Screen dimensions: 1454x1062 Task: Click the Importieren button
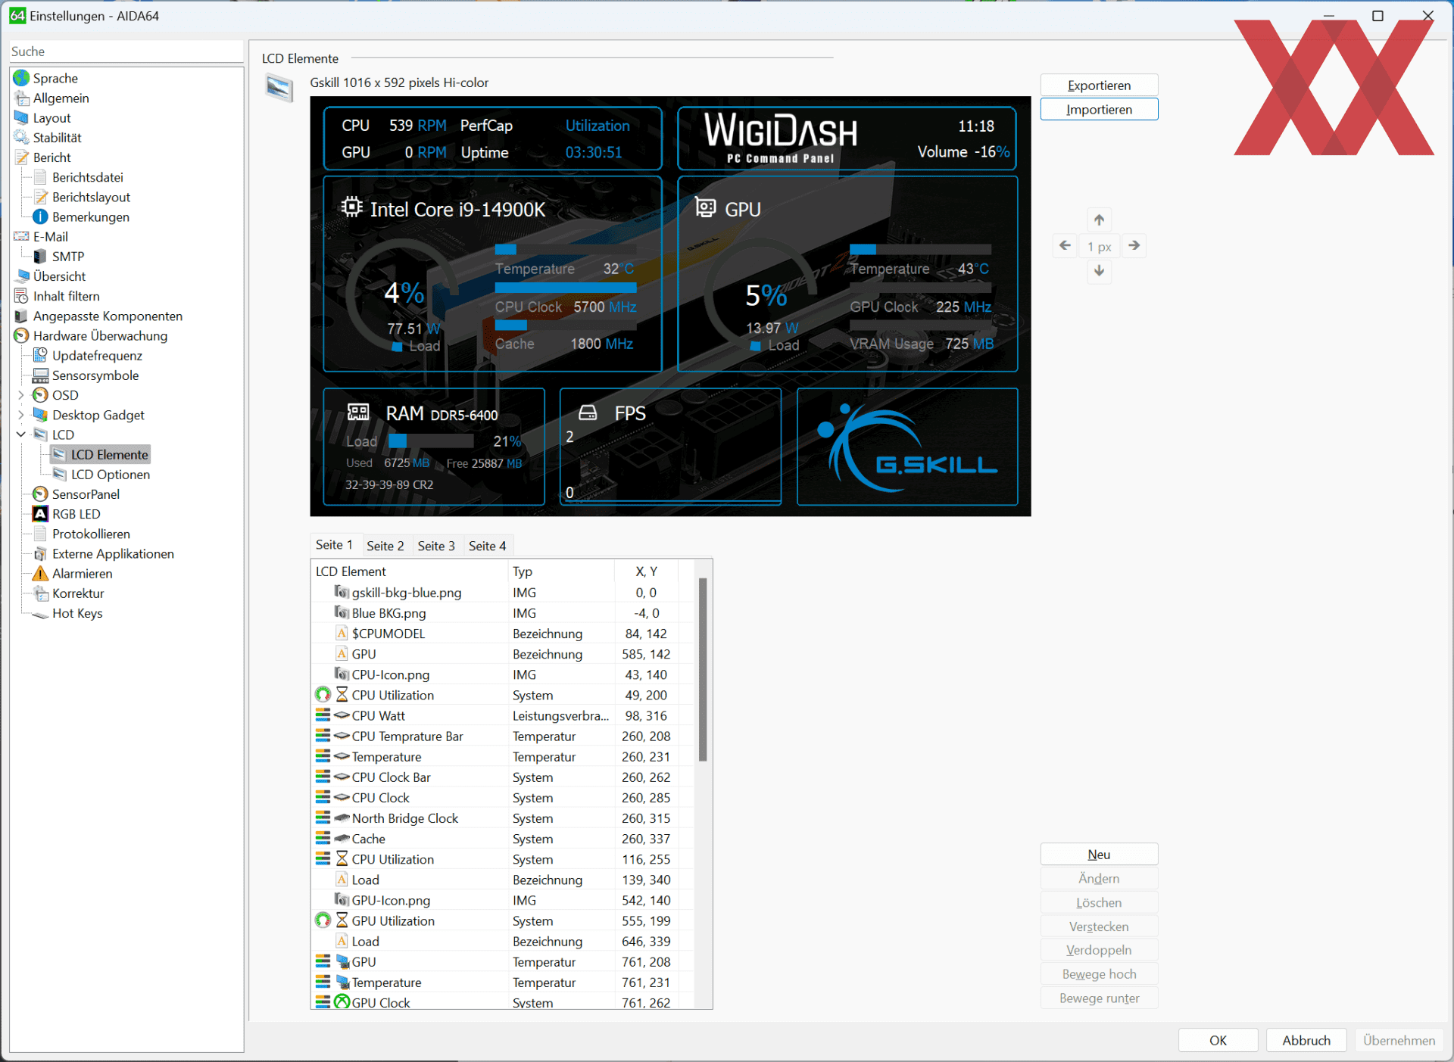1099,110
